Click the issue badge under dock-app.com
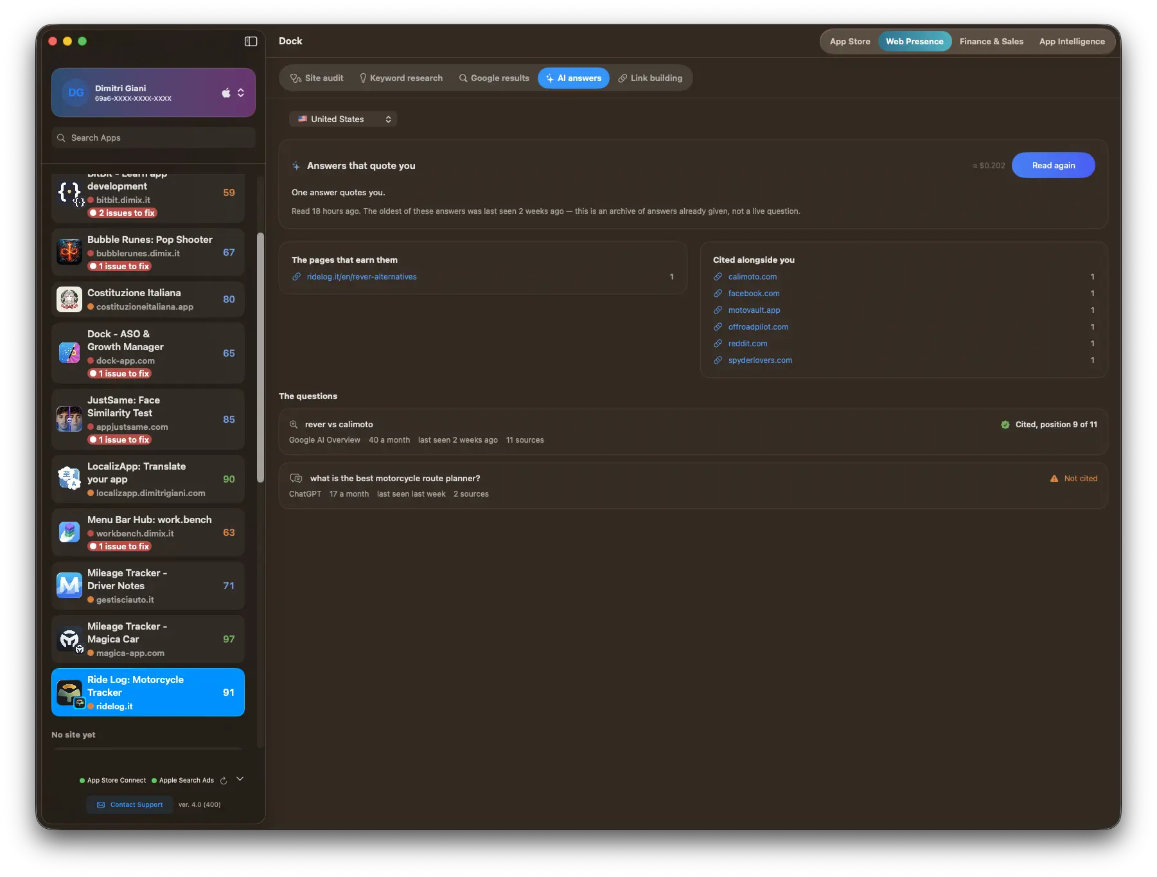 click(119, 373)
